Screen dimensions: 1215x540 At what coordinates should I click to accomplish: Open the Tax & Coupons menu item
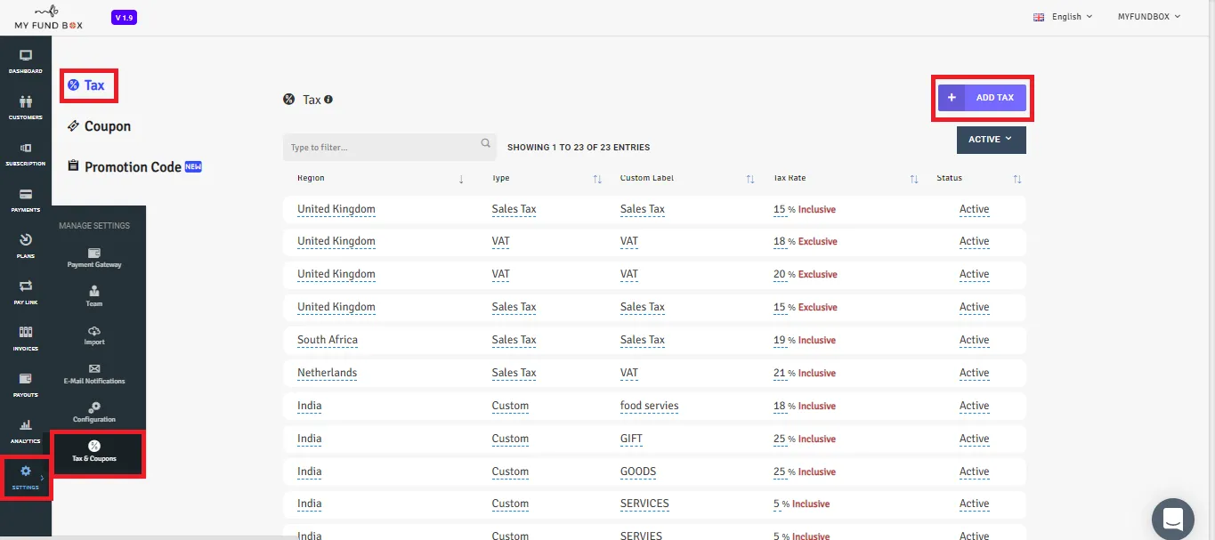tap(94, 452)
